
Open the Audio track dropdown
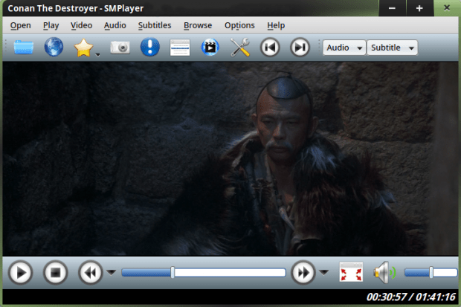click(344, 48)
